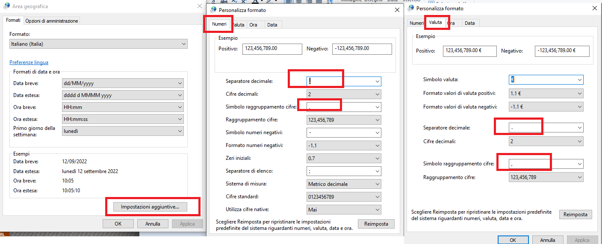This screenshot has height=244, width=602.
Task: Follow the Preferenze lingua link
Action: tap(29, 62)
